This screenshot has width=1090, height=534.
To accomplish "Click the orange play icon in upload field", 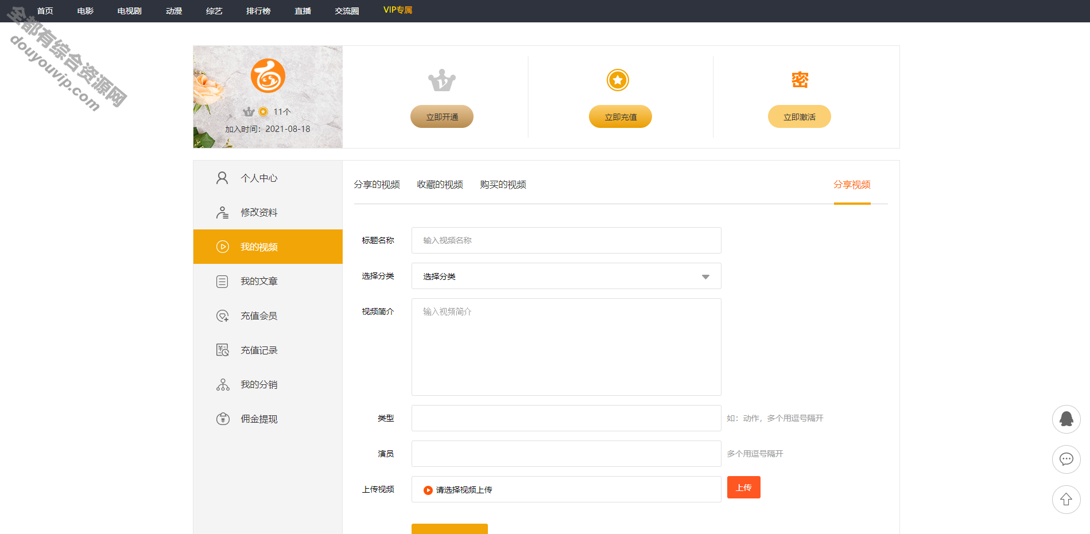I will [428, 490].
